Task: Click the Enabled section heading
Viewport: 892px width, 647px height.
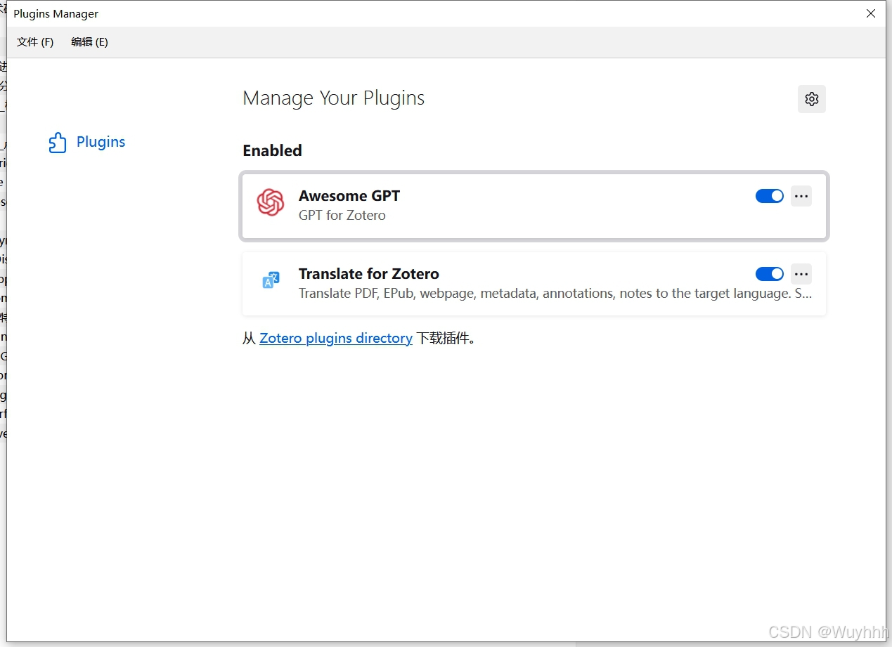Action: [273, 150]
